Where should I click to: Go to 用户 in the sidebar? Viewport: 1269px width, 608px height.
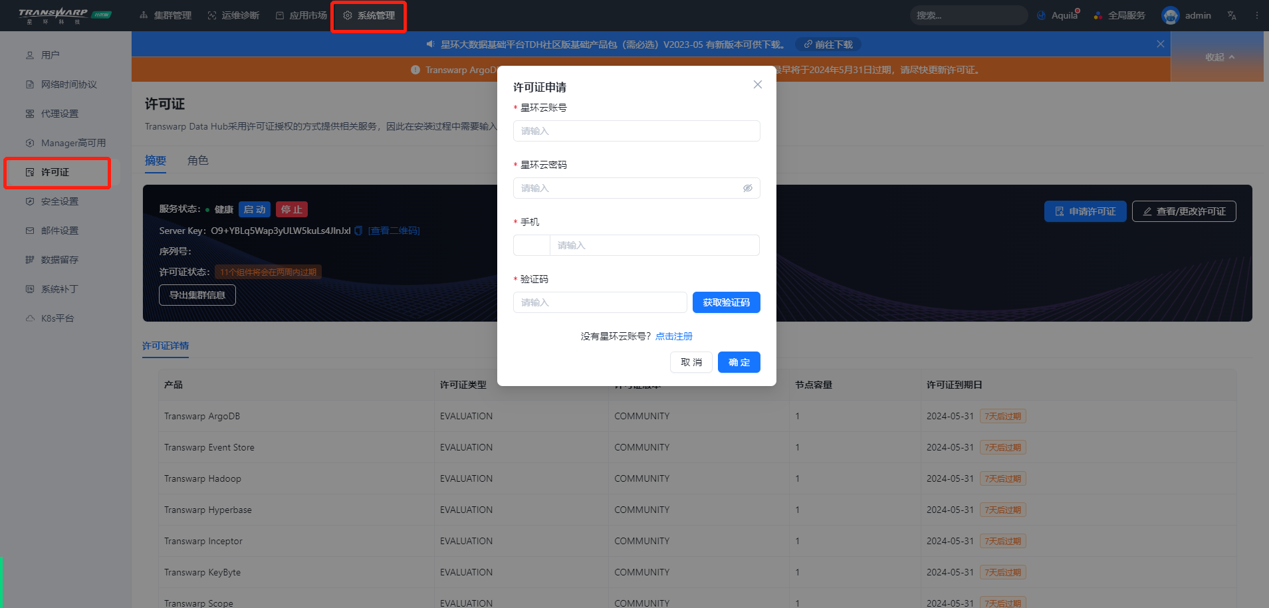point(43,55)
